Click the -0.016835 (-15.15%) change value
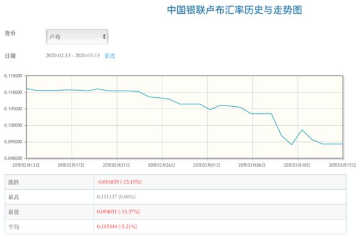358x238 pixels. tap(119, 182)
